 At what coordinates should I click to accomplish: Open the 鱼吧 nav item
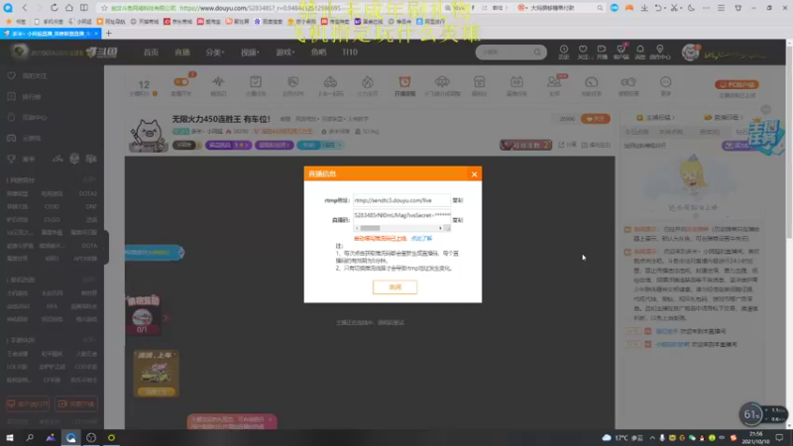pos(318,53)
